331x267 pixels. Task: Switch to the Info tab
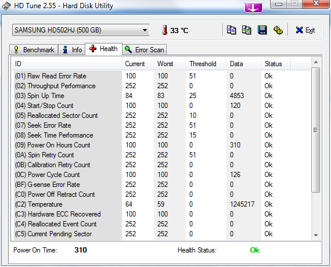coord(72,50)
